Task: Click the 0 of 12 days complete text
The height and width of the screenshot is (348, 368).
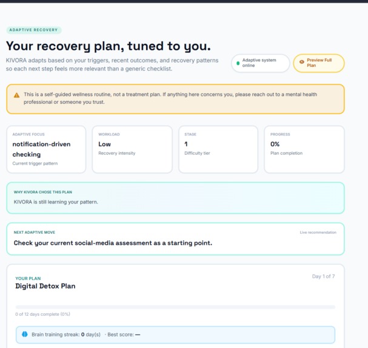Action: click(42, 314)
